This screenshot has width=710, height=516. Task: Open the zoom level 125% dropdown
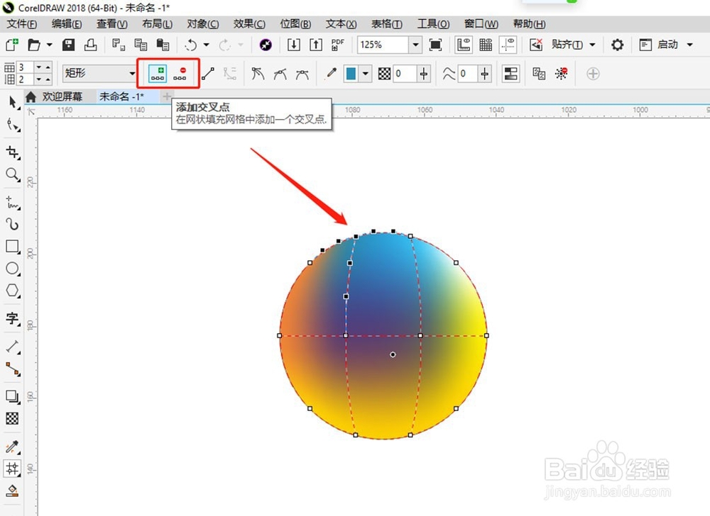pos(415,44)
